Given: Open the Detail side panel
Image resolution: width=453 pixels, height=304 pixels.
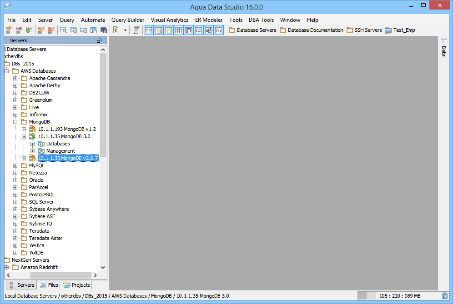Looking at the screenshot, I should tap(444, 48).
